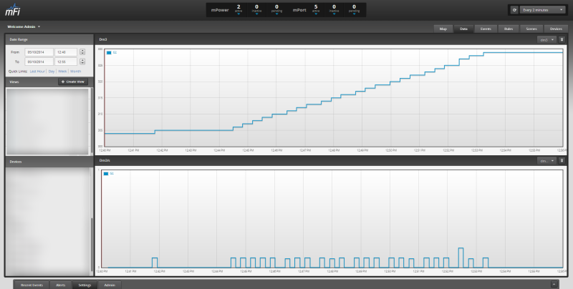Click the mFi logo

[13, 10]
